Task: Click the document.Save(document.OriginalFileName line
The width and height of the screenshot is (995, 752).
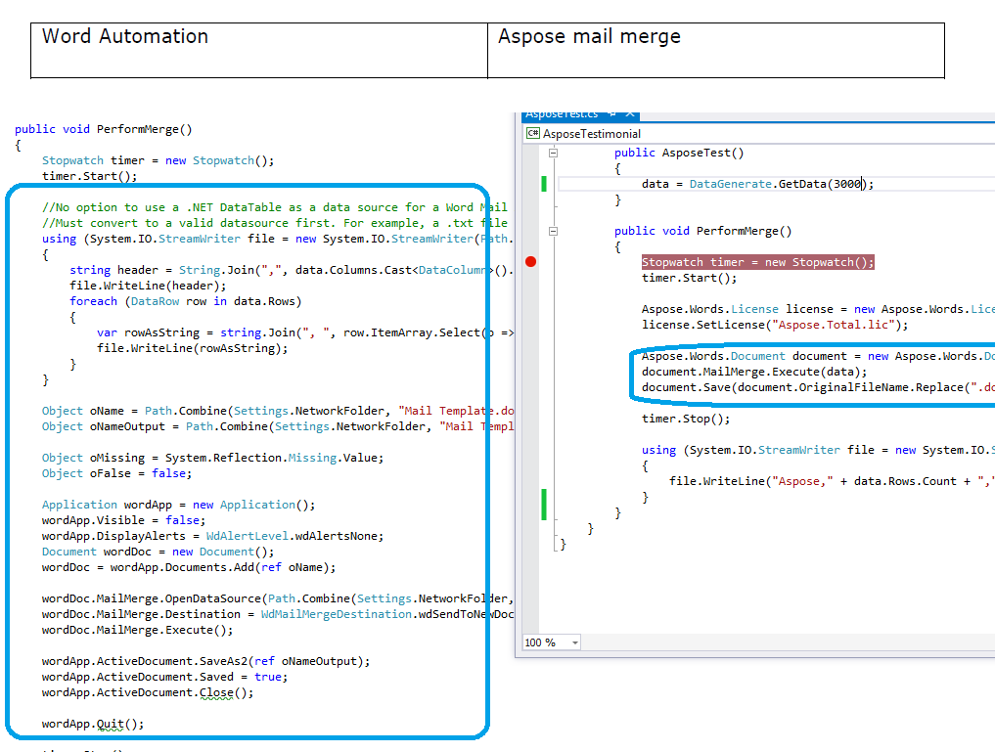Action: (x=818, y=387)
